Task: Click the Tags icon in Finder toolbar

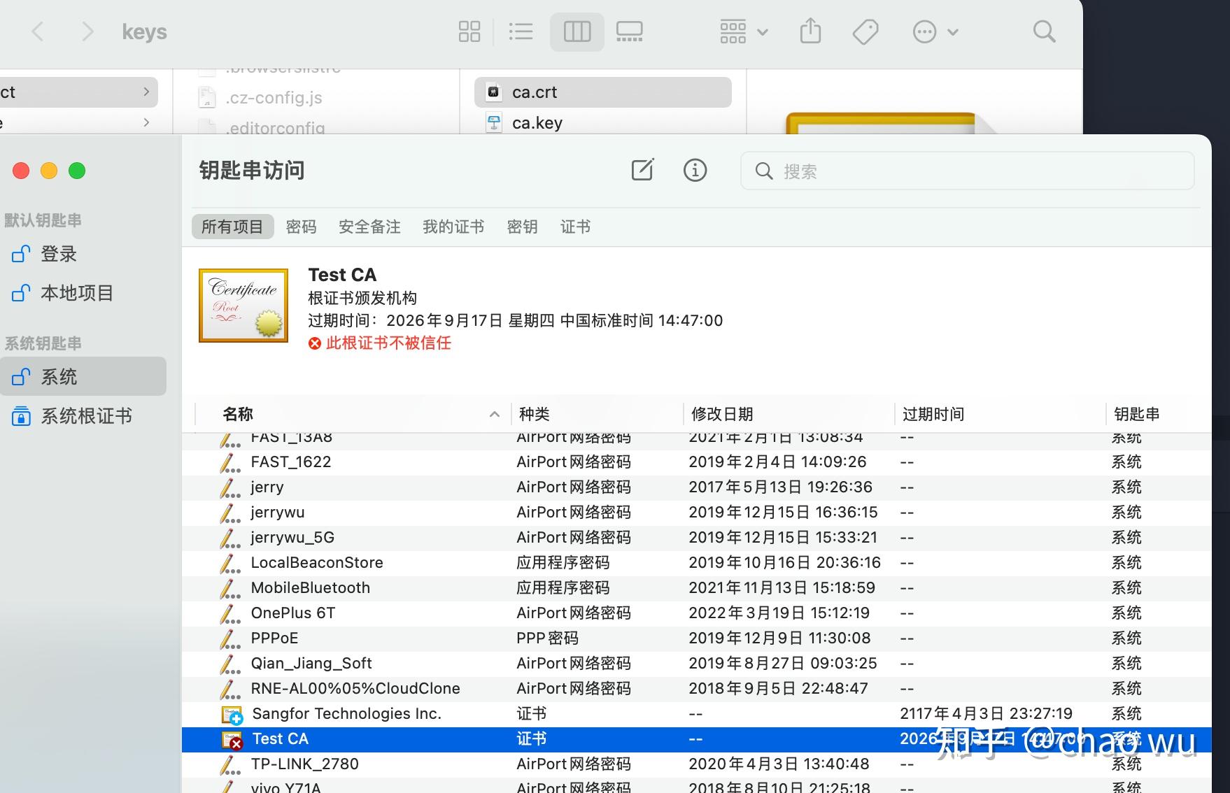Action: click(865, 31)
